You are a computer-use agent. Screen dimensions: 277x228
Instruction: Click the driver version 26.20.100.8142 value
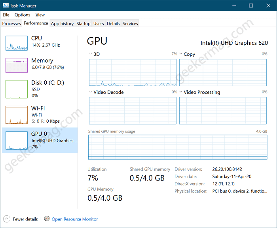pos(227,169)
